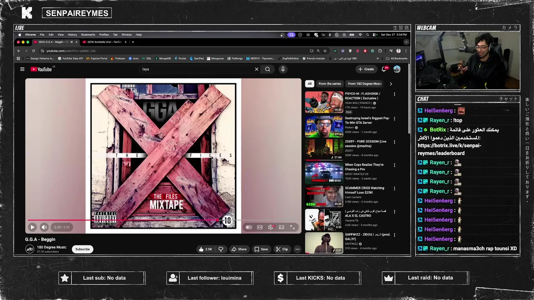Open the Create button on YouTube
Image resolution: width=534 pixels, height=300 pixels.
pyautogui.click(x=366, y=69)
